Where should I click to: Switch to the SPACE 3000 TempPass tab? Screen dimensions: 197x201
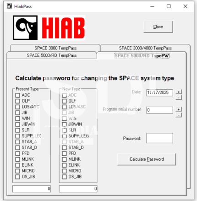point(55,48)
